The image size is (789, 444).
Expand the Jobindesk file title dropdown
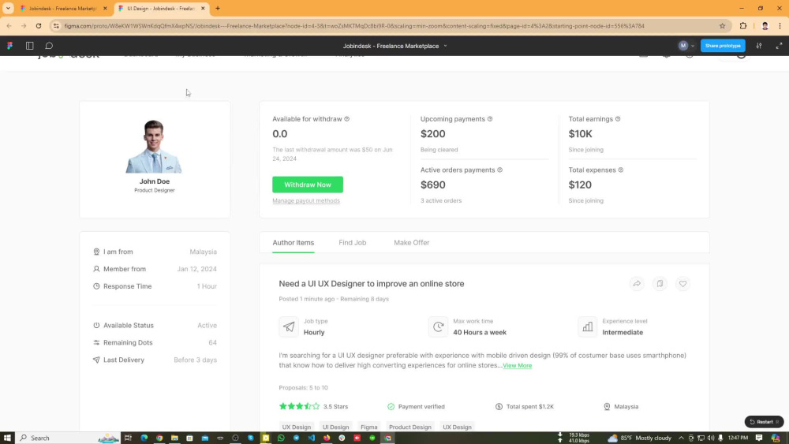pyautogui.click(x=445, y=46)
